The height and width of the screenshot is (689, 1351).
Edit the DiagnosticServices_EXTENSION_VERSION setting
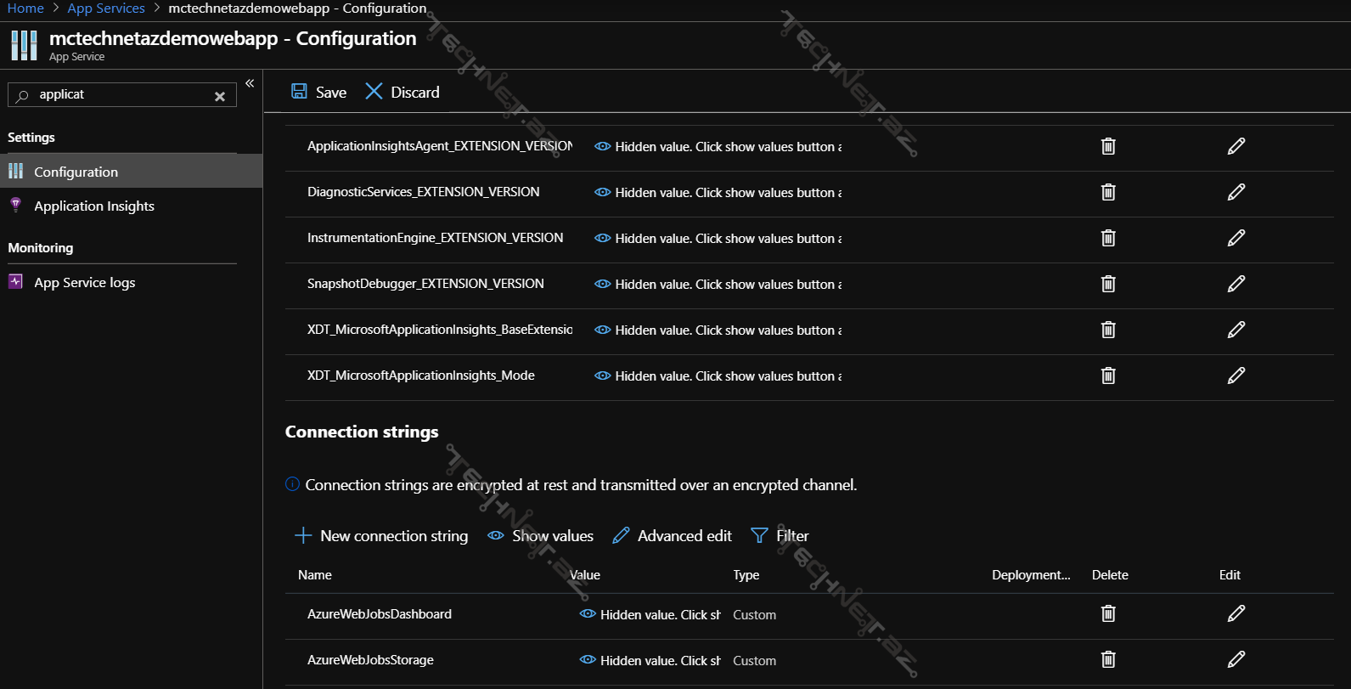tap(1236, 192)
